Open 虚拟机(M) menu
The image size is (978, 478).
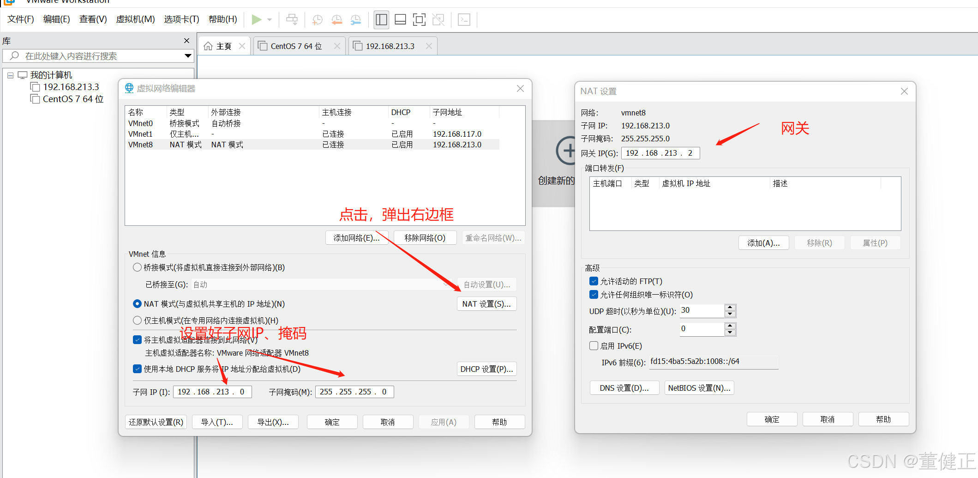(135, 19)
